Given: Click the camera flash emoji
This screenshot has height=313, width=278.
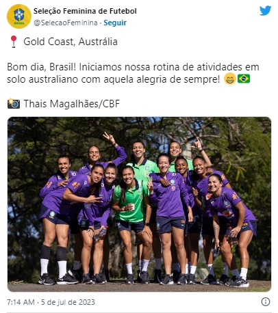Looking at the screenshot, I should click(14, 104).
